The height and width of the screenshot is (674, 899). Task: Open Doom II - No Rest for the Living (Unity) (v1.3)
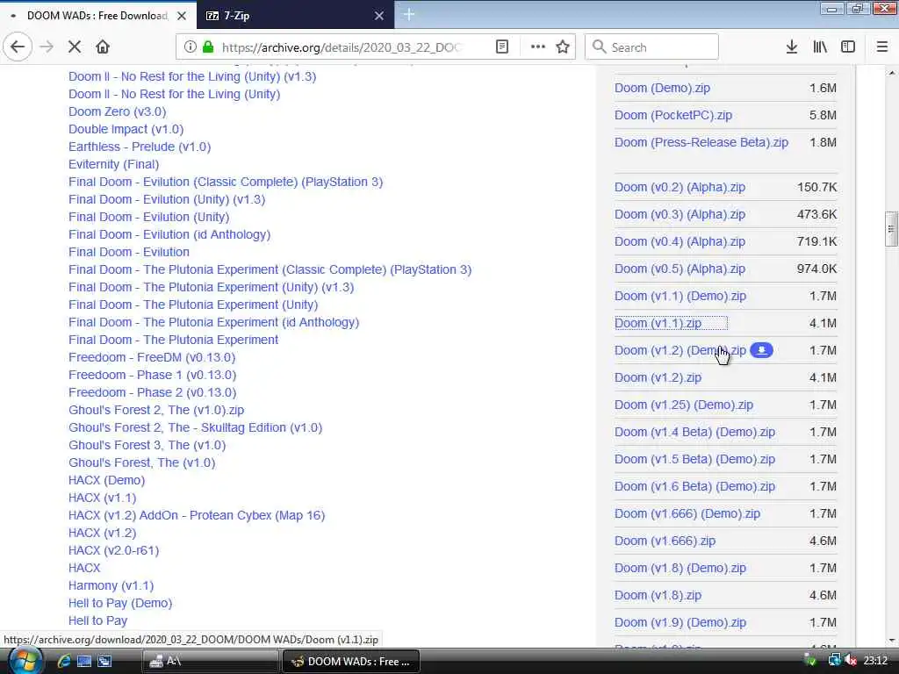(x=192, y=77)
